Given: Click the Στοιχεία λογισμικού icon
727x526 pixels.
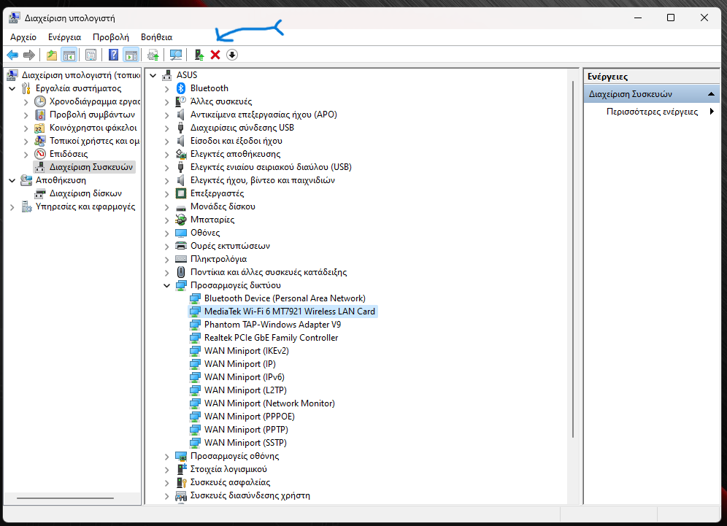Looking at the screenshot, I should [181, 469].
